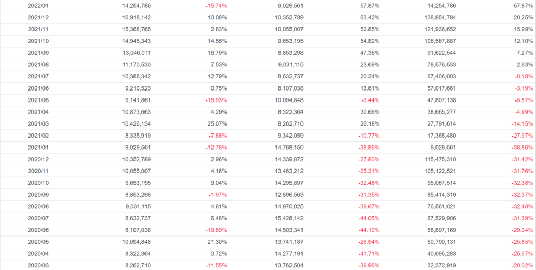Select the red -0.18% value
536x270 pixels.
[x=524, y=76]
